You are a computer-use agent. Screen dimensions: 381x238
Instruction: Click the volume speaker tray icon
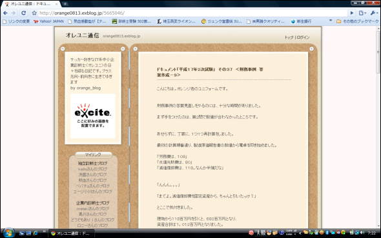[x=362, y=233]
